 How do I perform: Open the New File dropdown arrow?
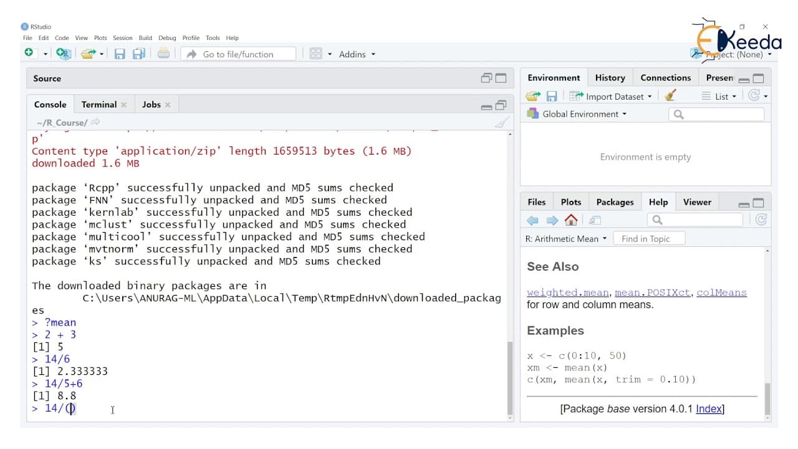coord(45,54)
